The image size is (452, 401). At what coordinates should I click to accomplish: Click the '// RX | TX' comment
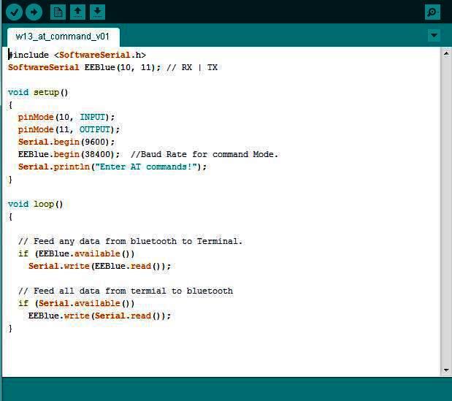192,67
